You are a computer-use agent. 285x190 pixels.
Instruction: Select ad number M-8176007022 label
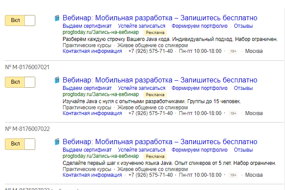27,129
